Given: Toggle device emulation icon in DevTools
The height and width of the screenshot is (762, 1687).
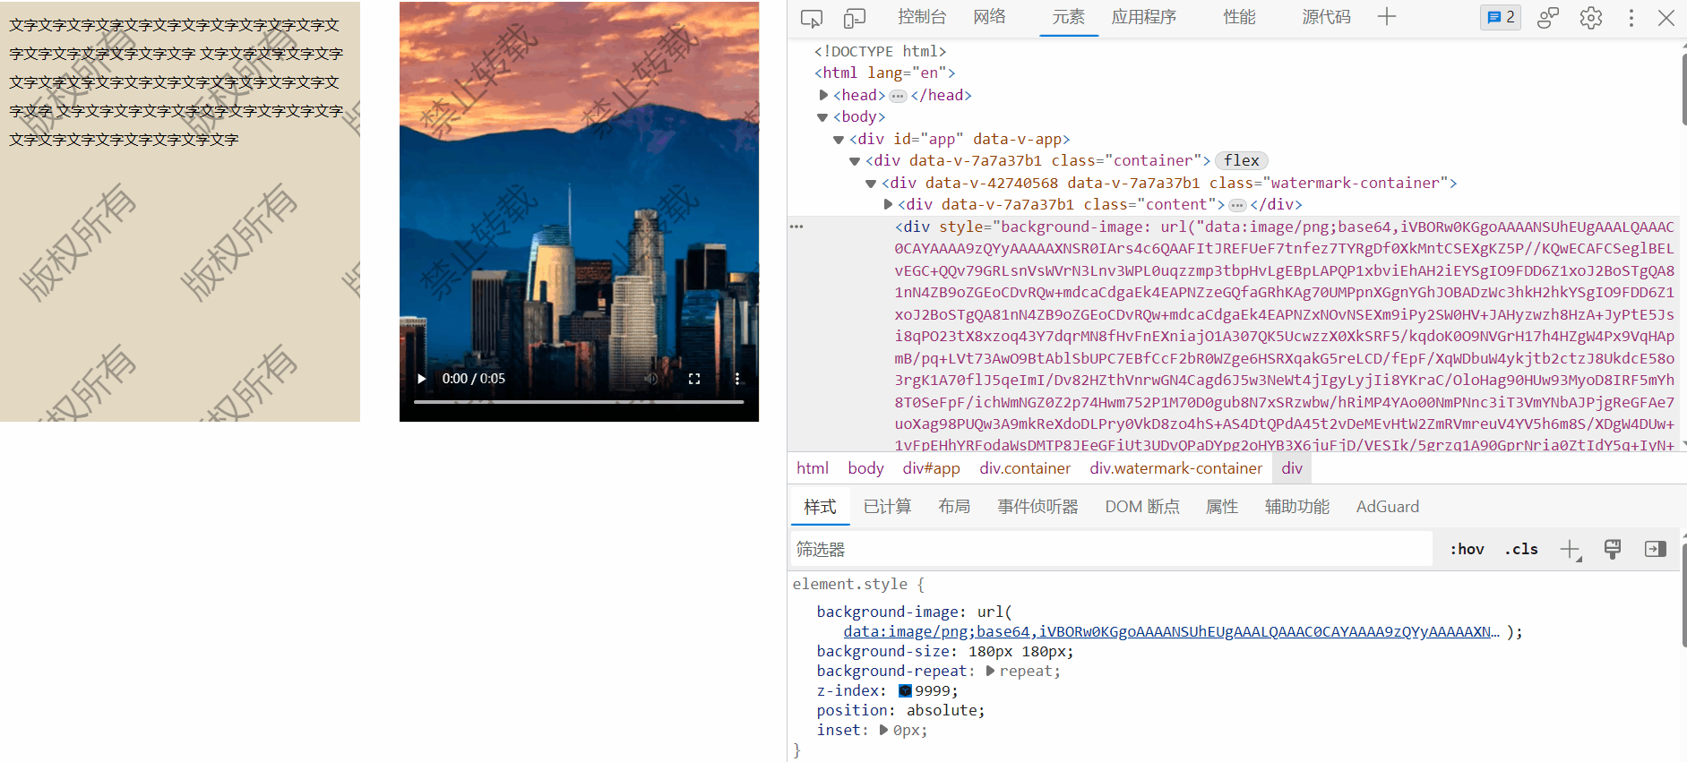Looking at the screenshot, I should click(x=855, y=18).
